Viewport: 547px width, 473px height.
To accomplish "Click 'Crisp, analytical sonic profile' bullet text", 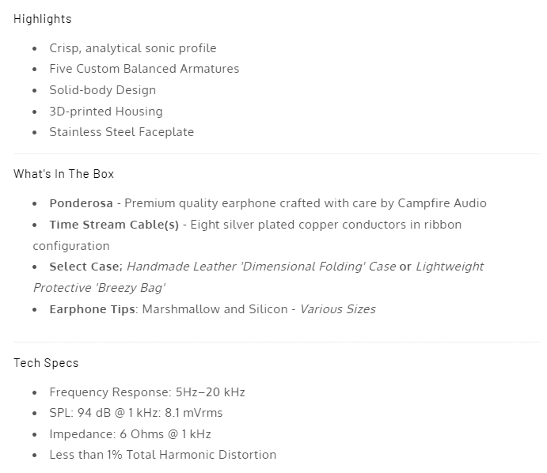I will pyautogui.click(x=132, y=48).
